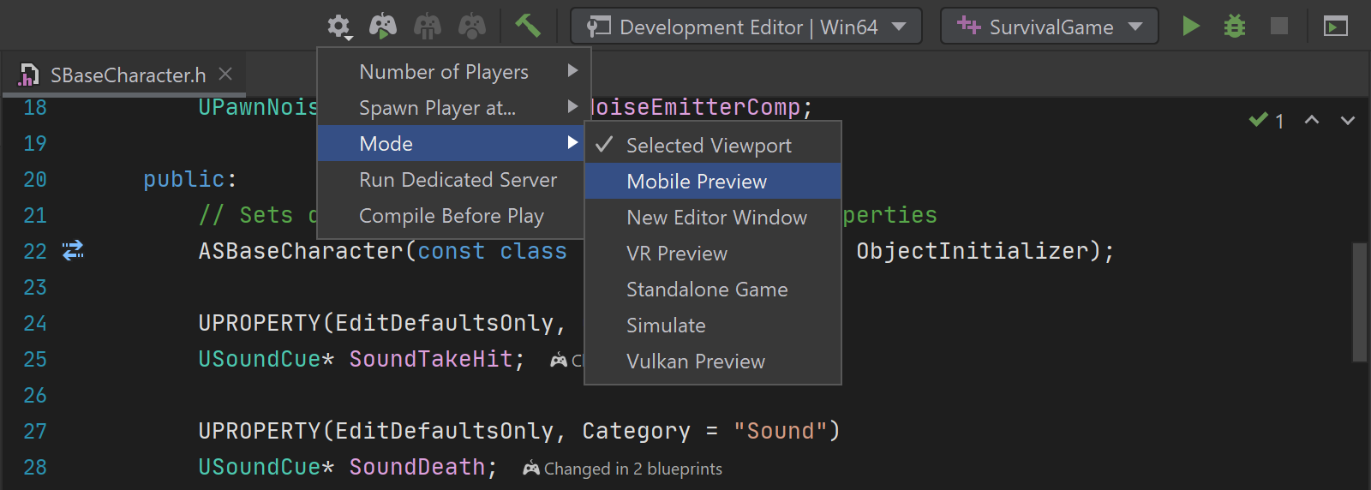Click line number 28 in the gutter
Screen dimensions: 1371x490
click(x=35, y=467)
